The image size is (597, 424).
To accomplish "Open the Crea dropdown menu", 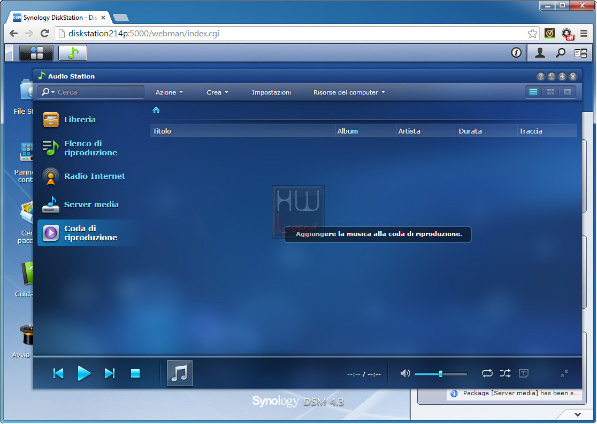I will (217, 92).
